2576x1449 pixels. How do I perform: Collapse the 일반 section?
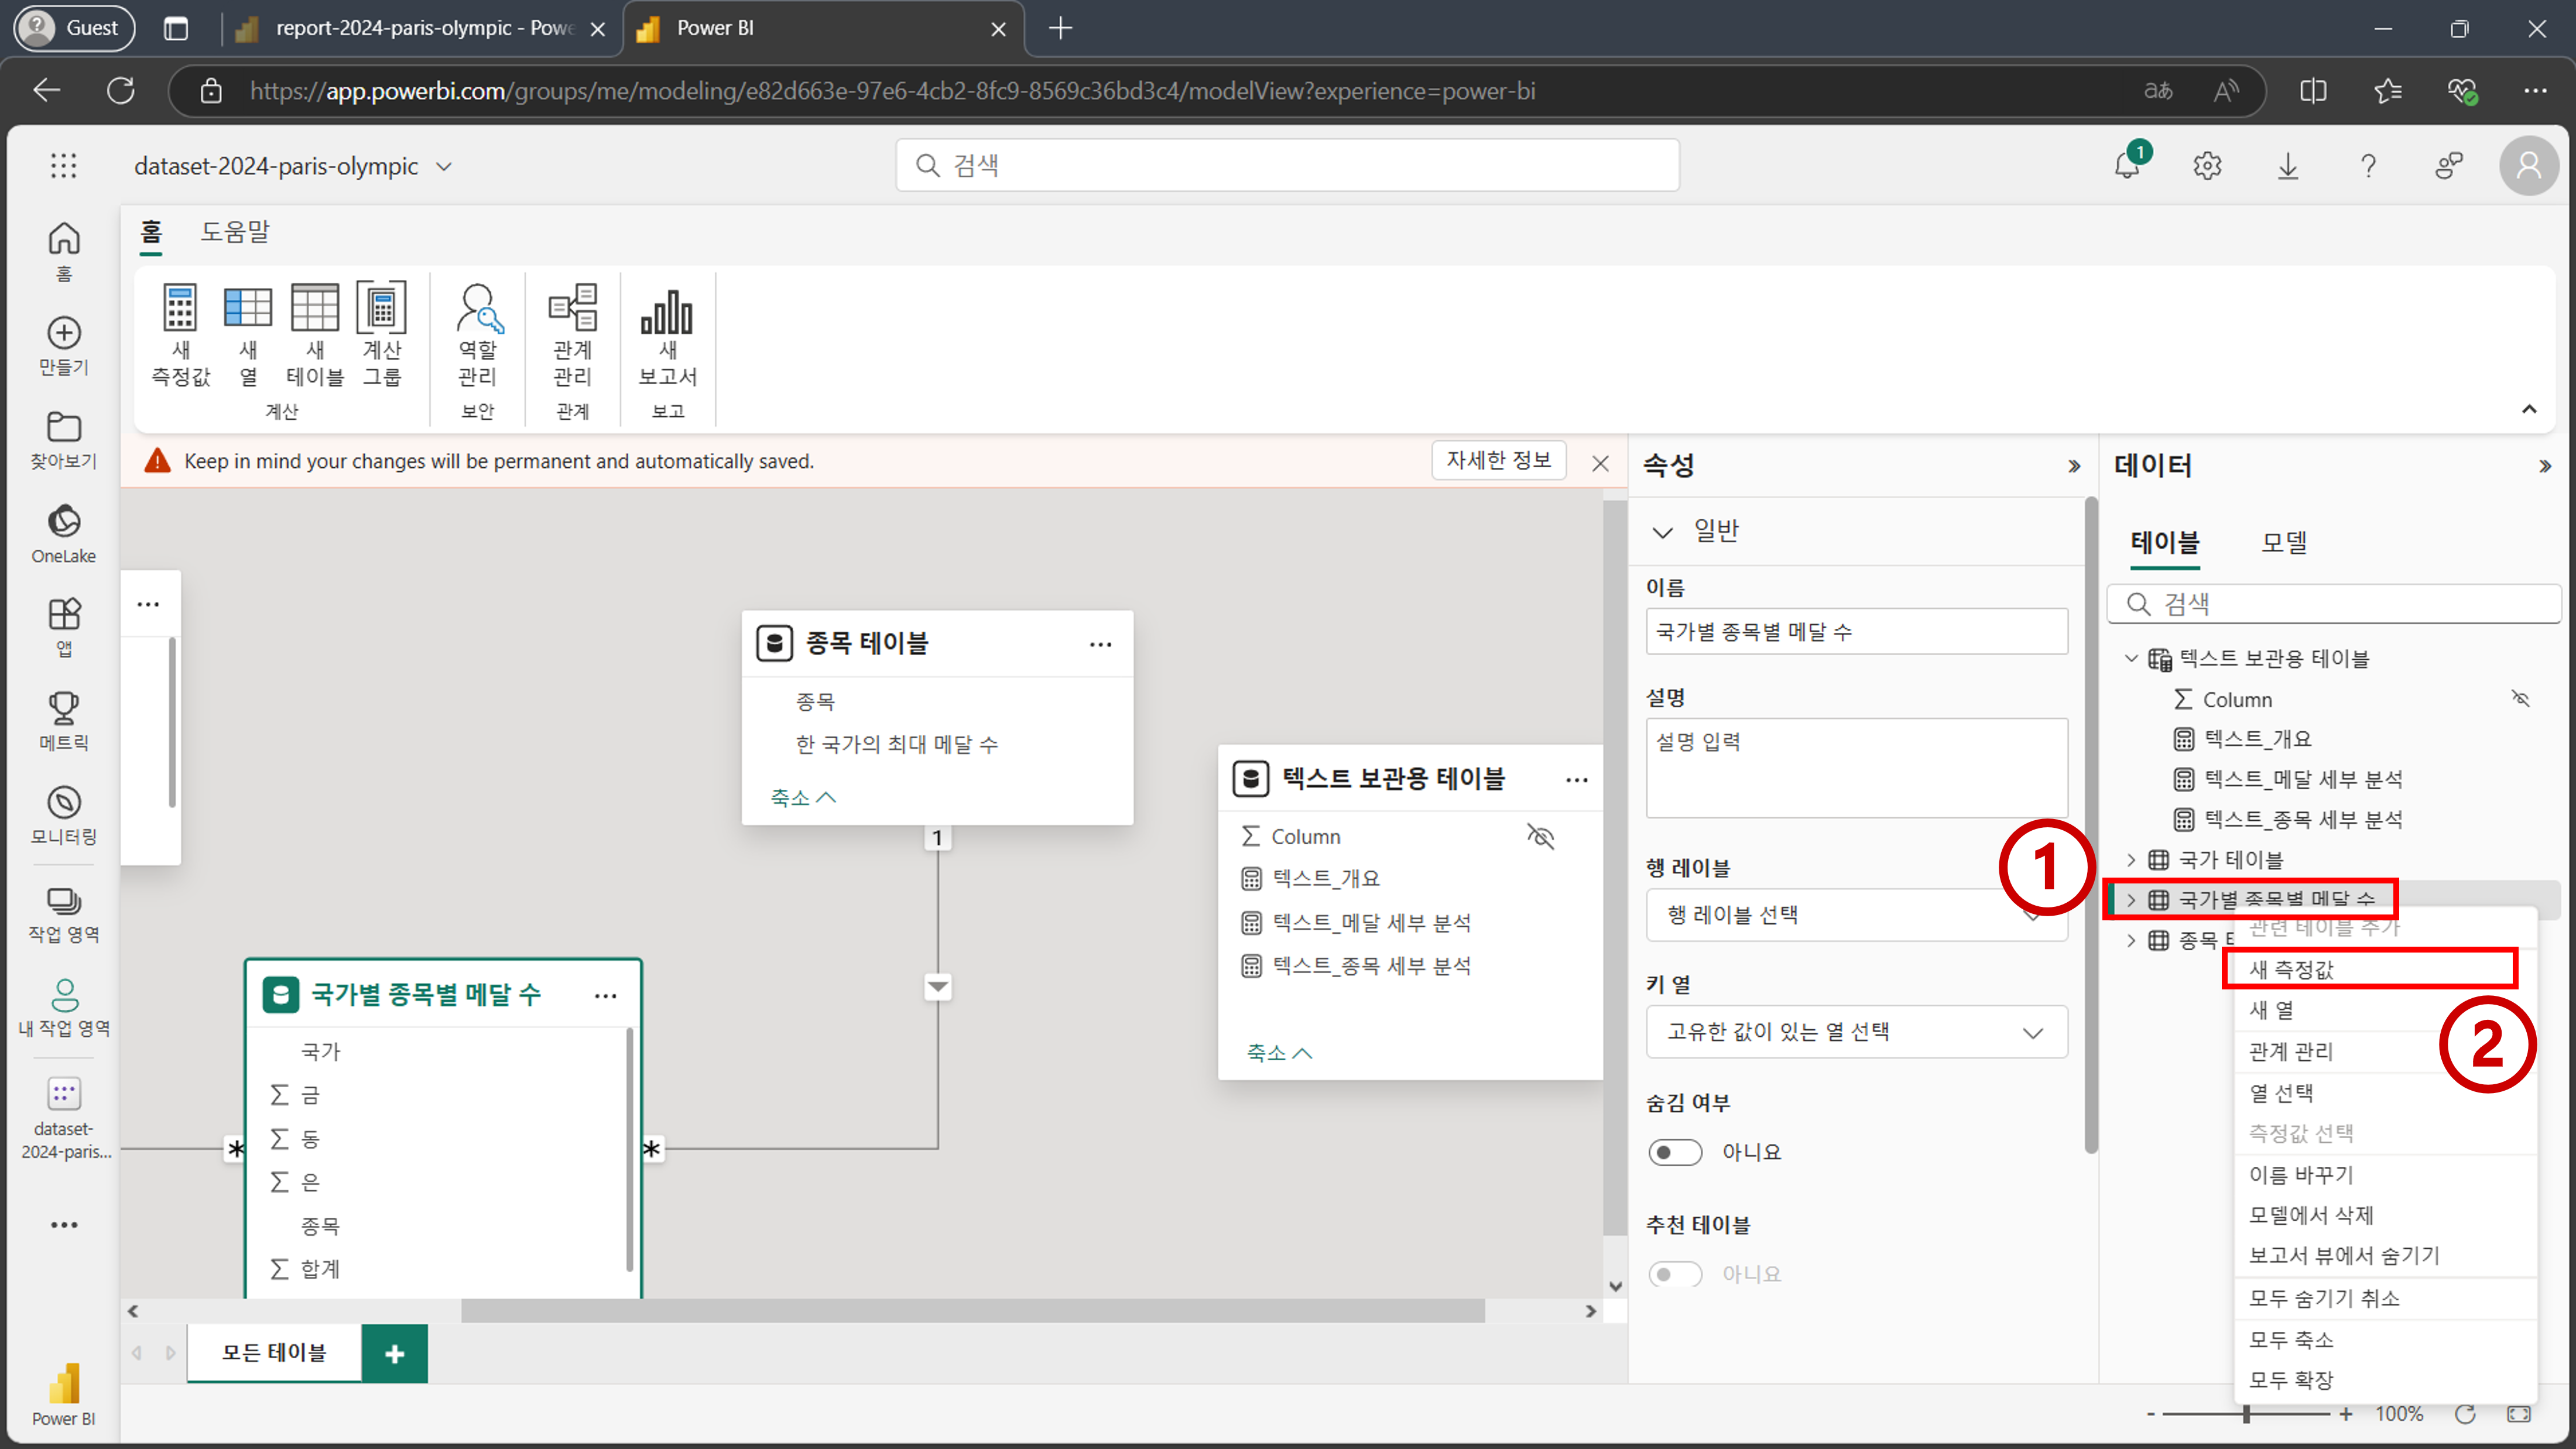tap(1662, 532)
